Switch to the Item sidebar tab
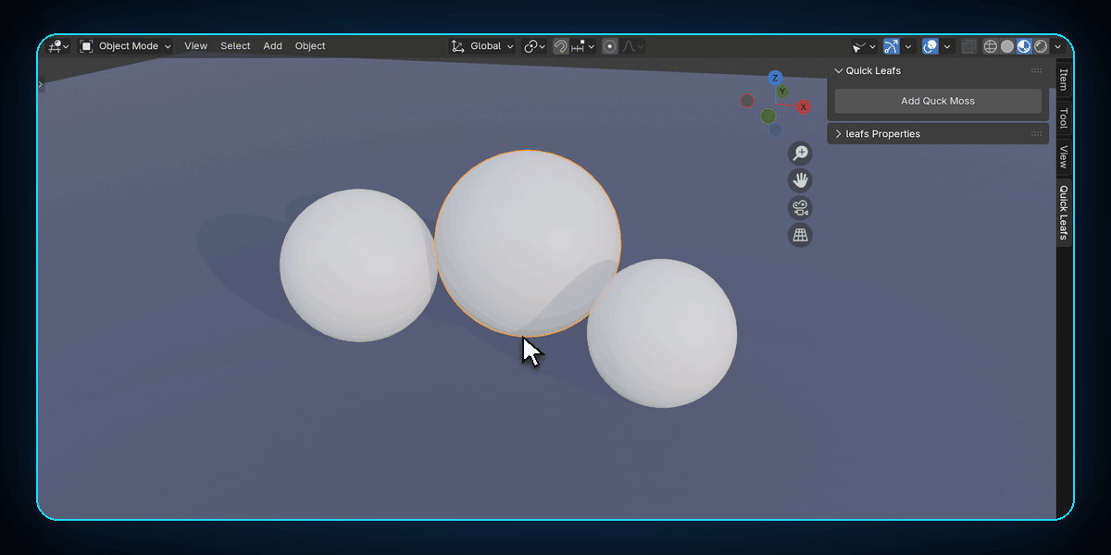1111x555 pixels. pos(1064,79)
